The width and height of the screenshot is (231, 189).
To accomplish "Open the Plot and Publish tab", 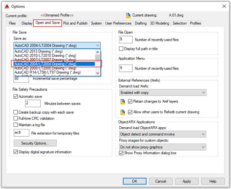I will 75,23.
